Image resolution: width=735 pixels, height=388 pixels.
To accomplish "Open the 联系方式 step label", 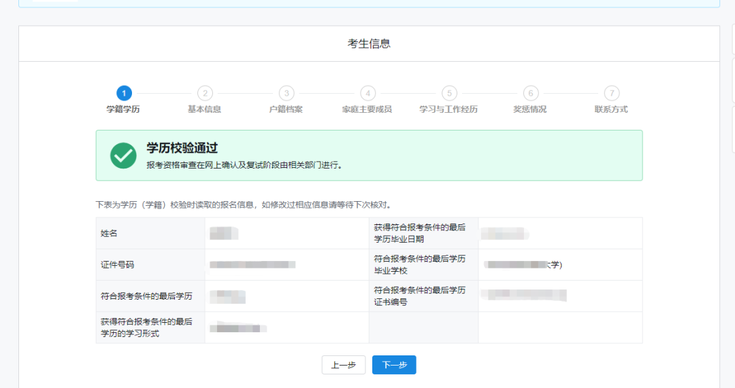I will pyautogui.click(x=611, y=109).
